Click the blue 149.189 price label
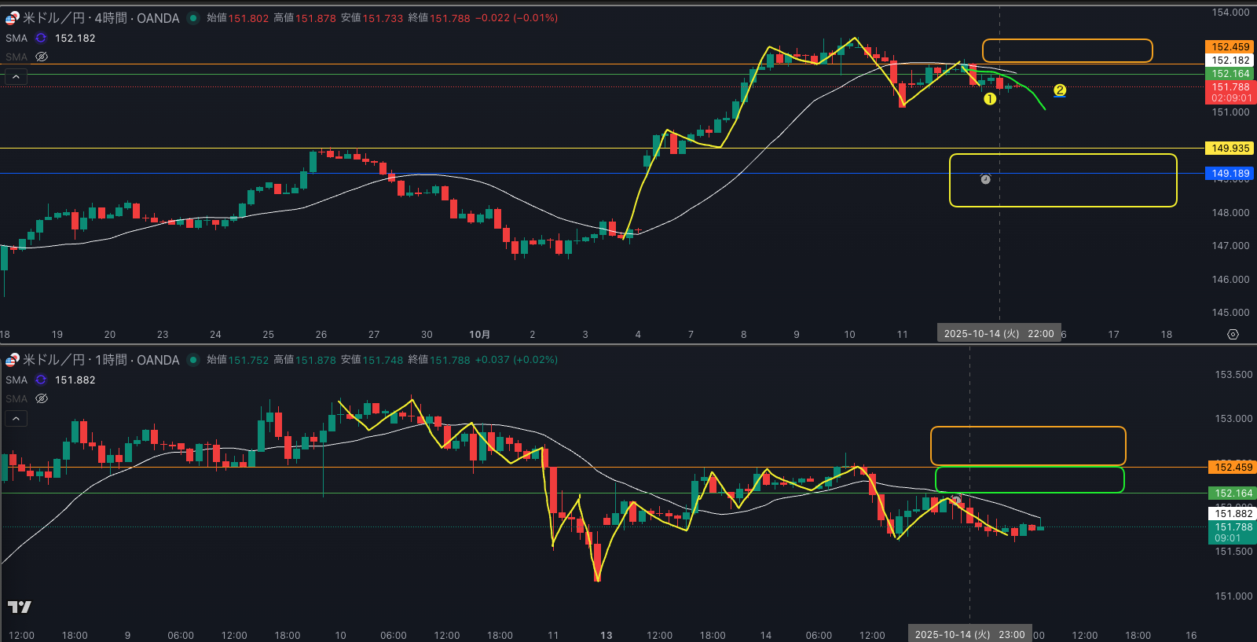The image size is (1257, 642). click(x=1230, y=174)
